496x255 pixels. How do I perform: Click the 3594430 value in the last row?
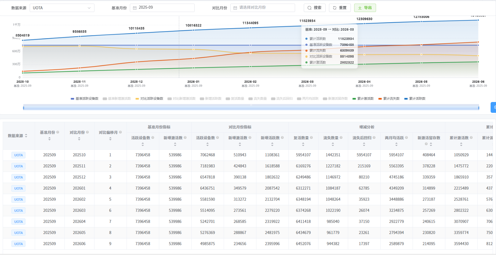pyautogui.click(x=461, y=244)
